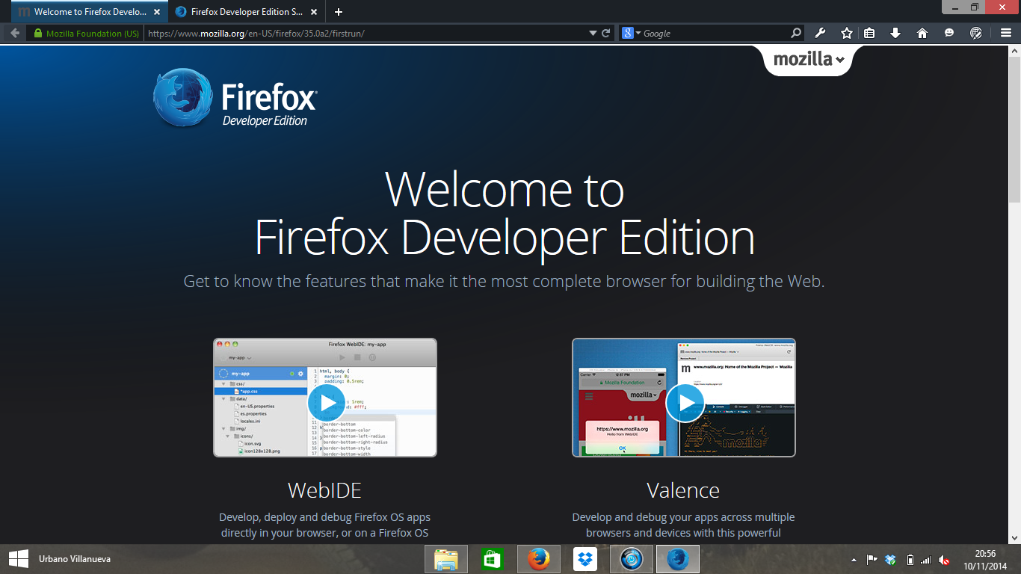Click Firefox Developer Edition taskbar icon

[678, 559]
